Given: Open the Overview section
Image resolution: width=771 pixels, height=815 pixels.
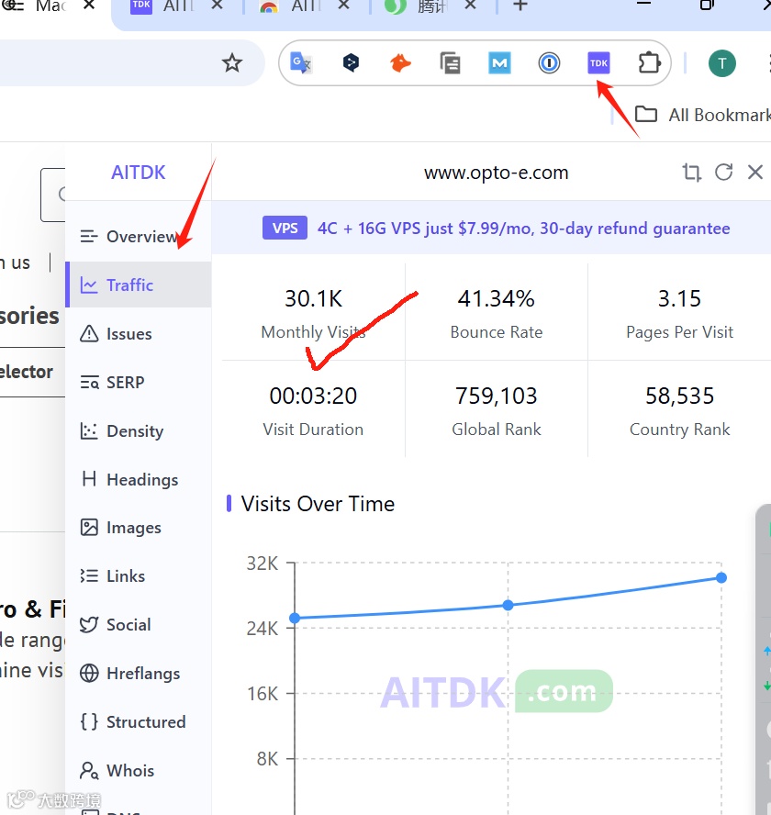Looking at the screenshot, I should (x=139, y=237).
